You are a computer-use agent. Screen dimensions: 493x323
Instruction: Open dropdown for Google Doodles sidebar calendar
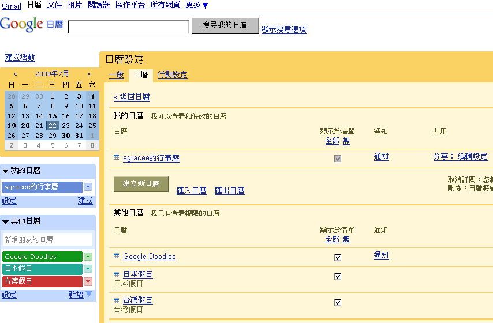pyautogui.click(x=88, y=257)
